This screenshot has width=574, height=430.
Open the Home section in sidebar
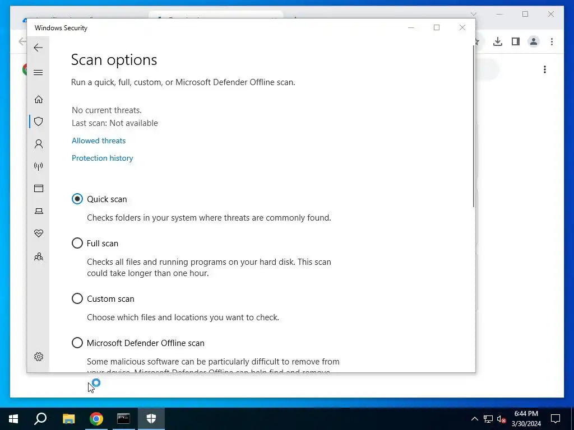[39, 100]
